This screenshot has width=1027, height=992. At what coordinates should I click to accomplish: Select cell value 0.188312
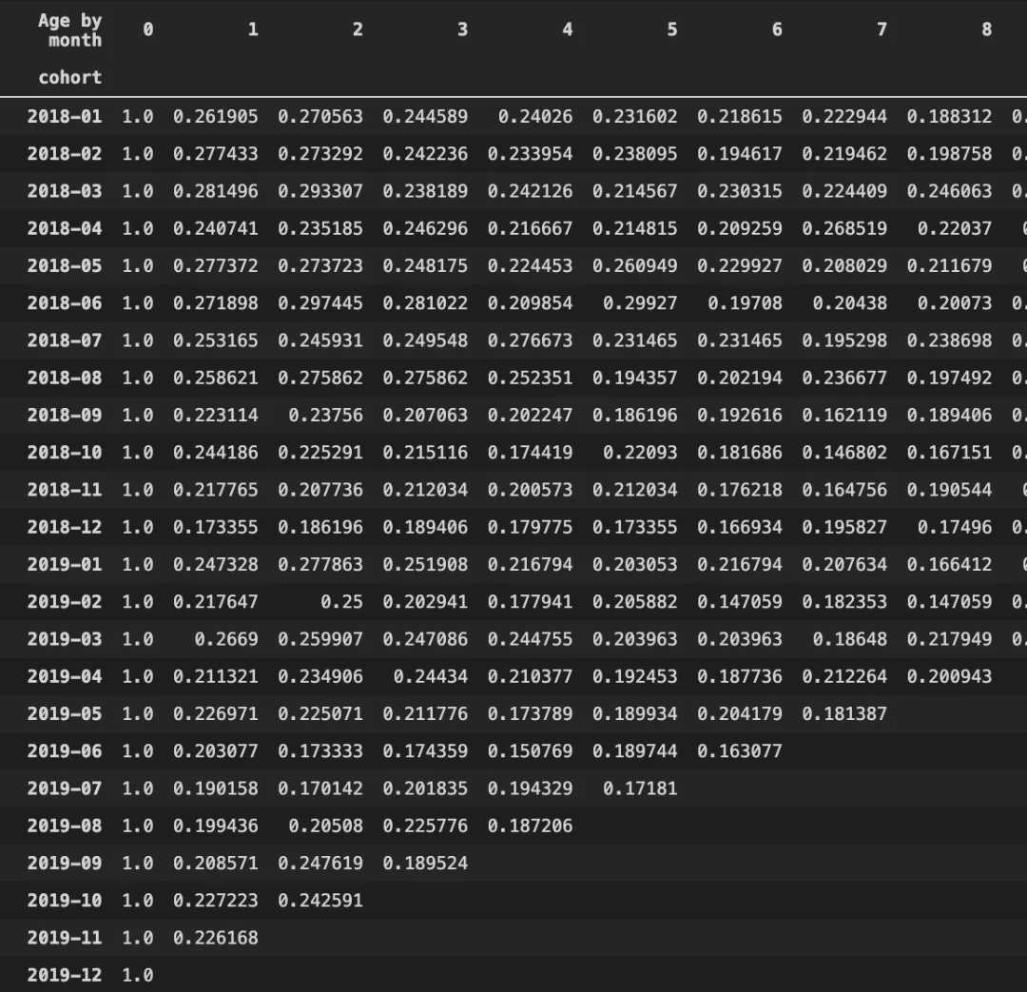949,116
